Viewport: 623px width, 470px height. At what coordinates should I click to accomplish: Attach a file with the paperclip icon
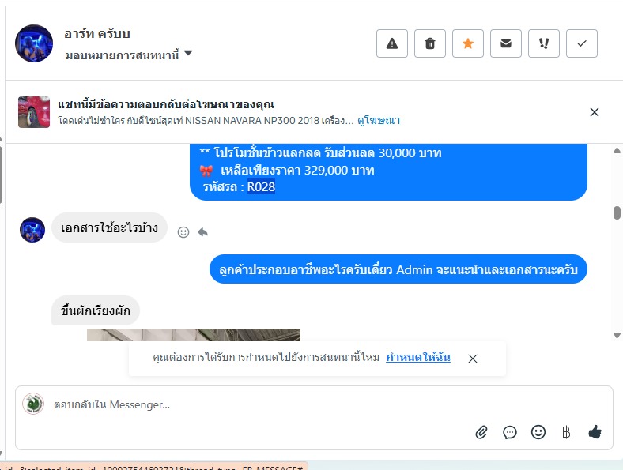pyautogui.click(x=481, y=432)
